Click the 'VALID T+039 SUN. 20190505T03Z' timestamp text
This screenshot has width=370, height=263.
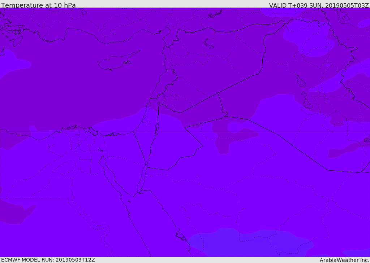pyautogui.click(x=319, y=5)
